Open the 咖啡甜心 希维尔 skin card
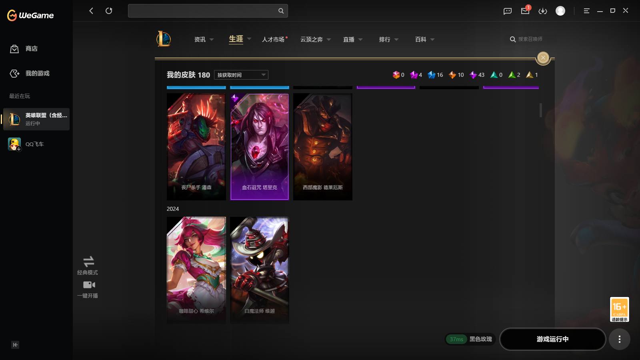This screenshot has height=360, width=640. (x=196, y=270)
